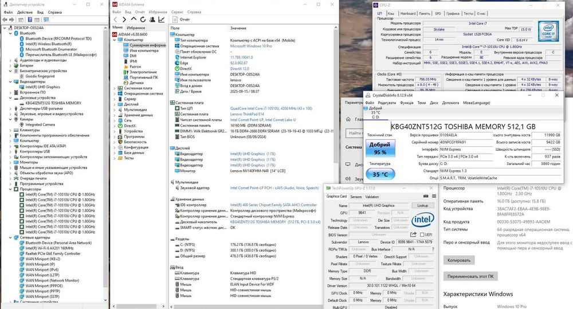Click 35 °C temperature button in CrystalDiskInfo
The height and width of the screenshot is (309, 573).
[380, 174]
